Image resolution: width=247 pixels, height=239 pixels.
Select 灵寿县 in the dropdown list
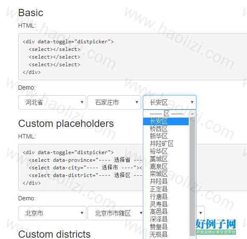point(166,204)
